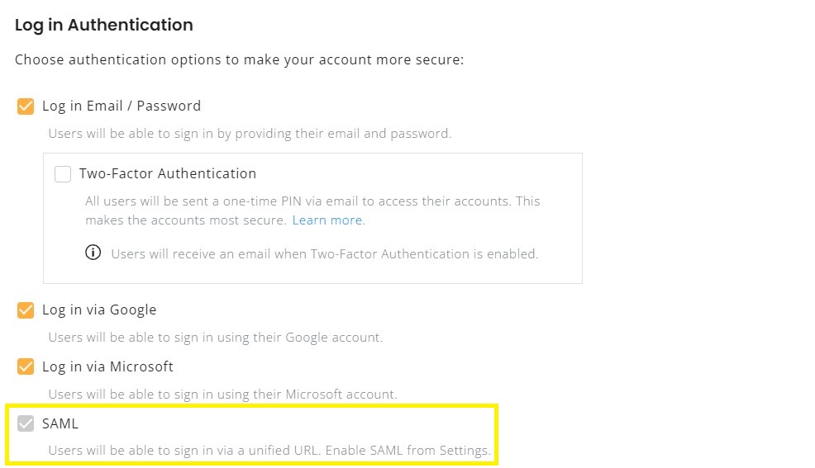Open the Learn more link

tap(328, 220)
